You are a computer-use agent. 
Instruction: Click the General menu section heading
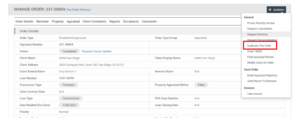pos(249,17)
